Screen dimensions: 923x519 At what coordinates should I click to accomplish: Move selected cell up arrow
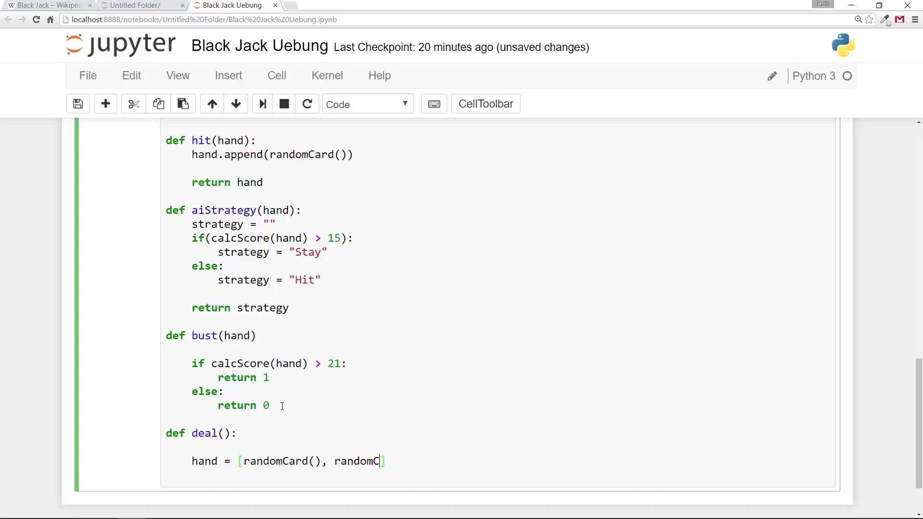[x=212, y=104]
